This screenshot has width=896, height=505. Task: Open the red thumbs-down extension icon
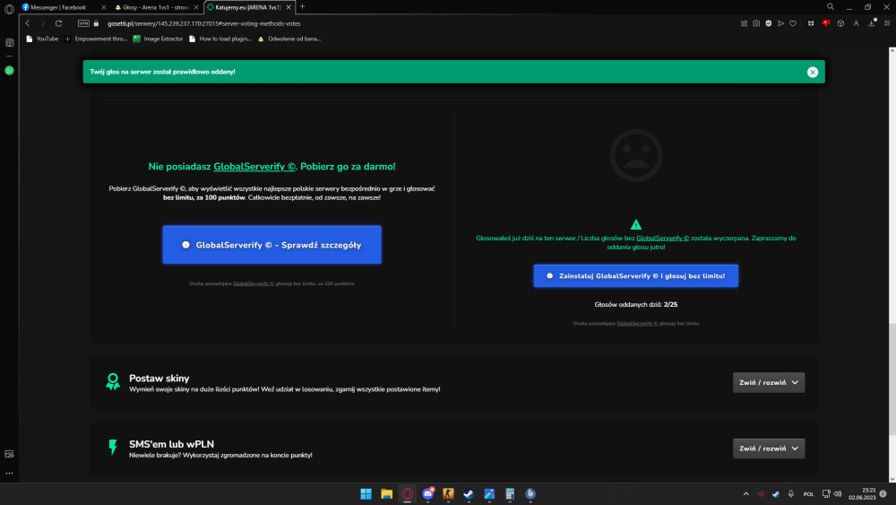coord(826,23)
